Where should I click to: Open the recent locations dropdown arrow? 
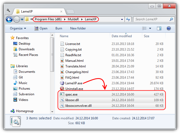click(22, 20)
